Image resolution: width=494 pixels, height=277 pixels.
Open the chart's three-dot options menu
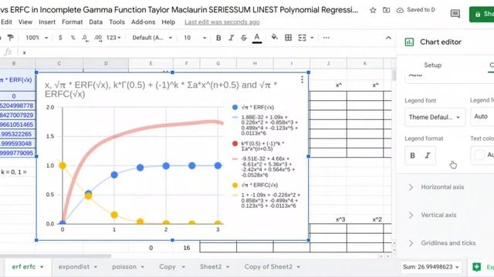pyautogui.click(x=302, y=79)
